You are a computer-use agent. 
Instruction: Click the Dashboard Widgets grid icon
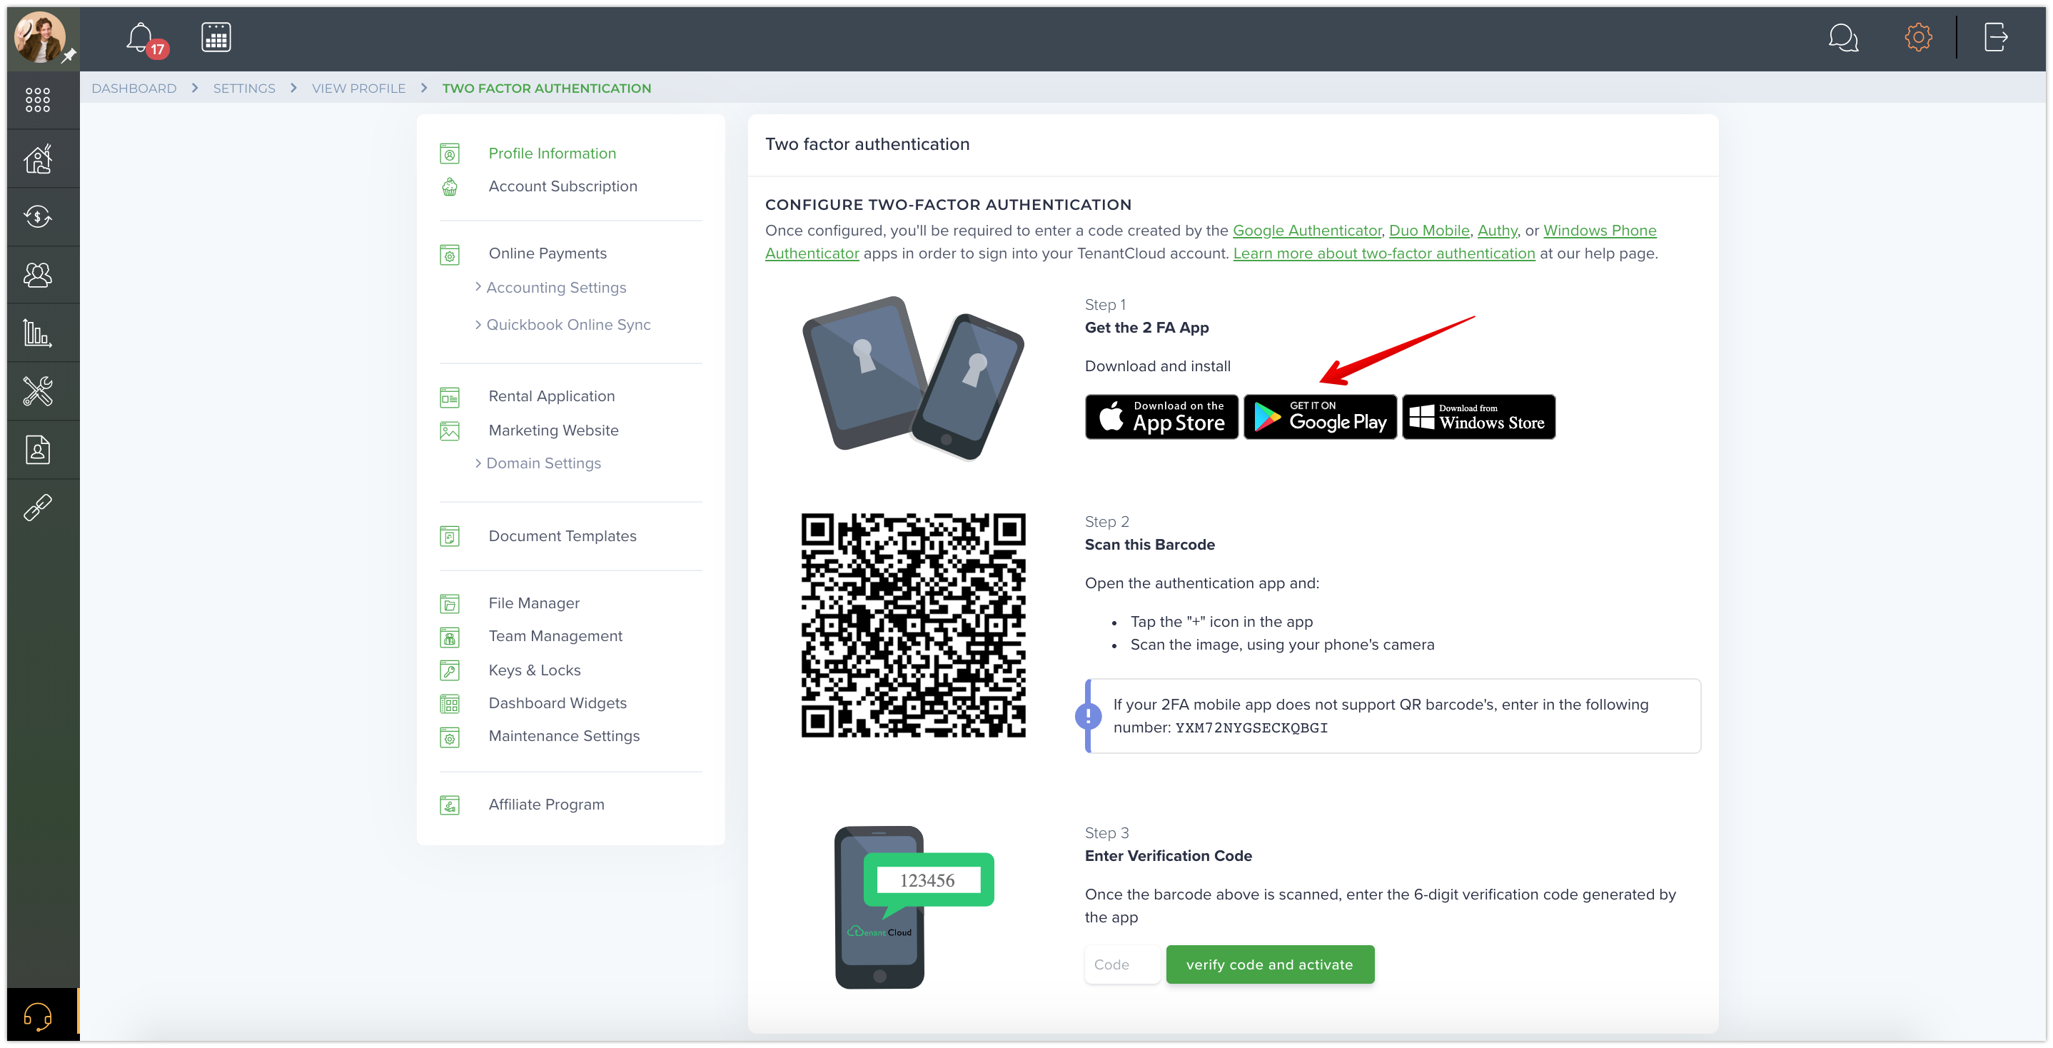[450, 705]
